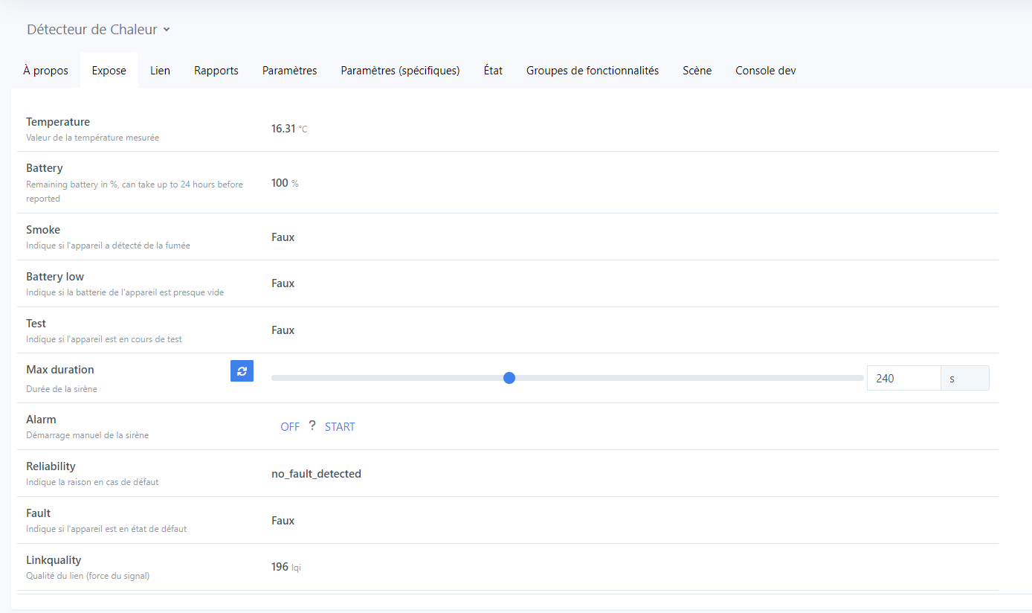Viewport: 1032px width, 613px height.
Task: Open the À propos tab
Action: pyautogui.click(x=45, y=71)
